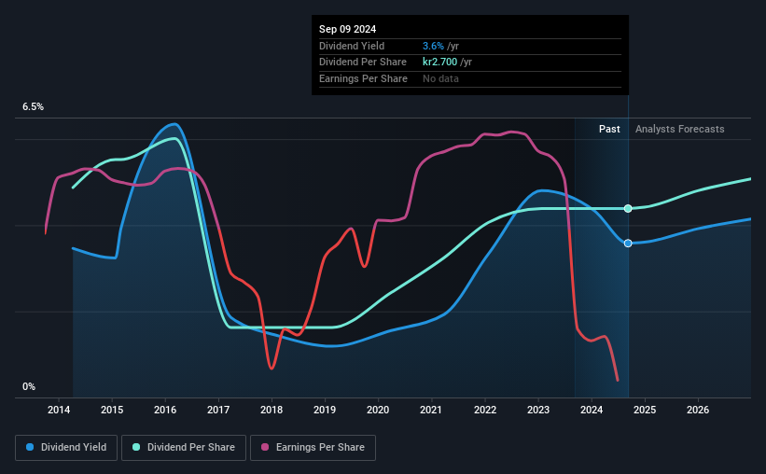Click the 2018 x-axis label
Screen dimensions: 766x474
tap(272, 410)
